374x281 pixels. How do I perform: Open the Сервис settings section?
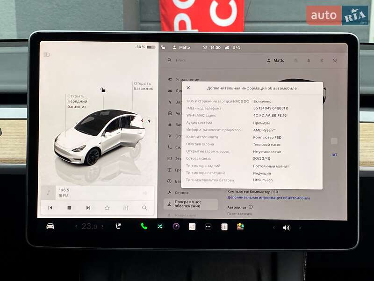(181, 192)
